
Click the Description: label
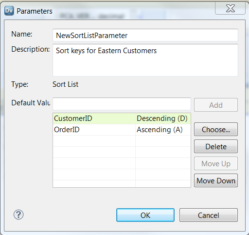tap(31, 49)
